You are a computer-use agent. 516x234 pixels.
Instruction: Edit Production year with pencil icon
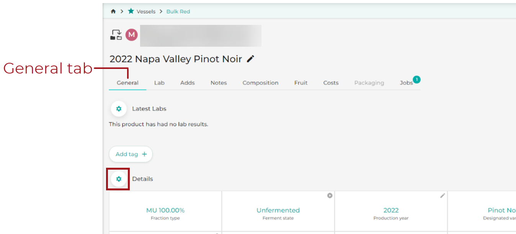[443, 196]
